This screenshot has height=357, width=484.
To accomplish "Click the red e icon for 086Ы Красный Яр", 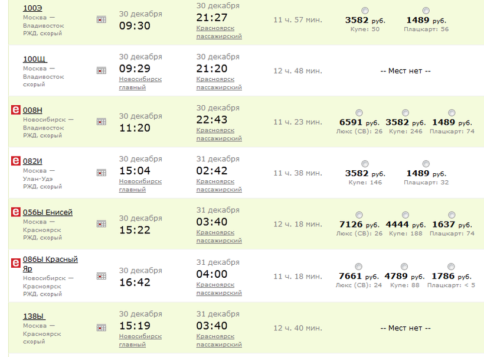I will 16,263.
